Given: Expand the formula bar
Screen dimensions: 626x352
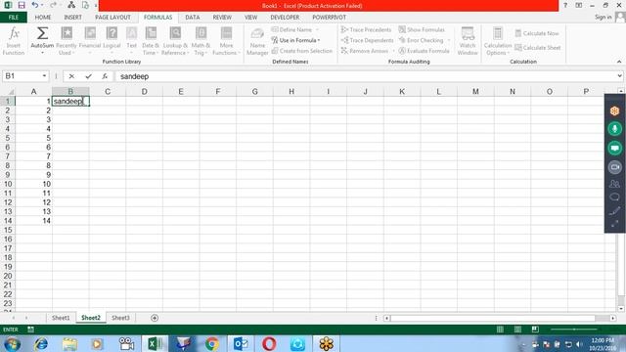Looking at the screenshot, I should [x=619, y=76].
